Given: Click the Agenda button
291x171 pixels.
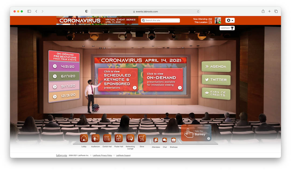Looking at the screenshot, I should coord(216,66).
